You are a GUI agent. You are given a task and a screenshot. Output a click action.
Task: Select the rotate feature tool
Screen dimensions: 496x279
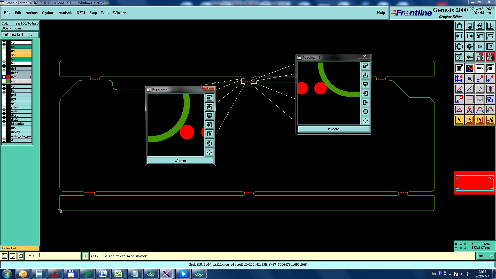(480, 89)
